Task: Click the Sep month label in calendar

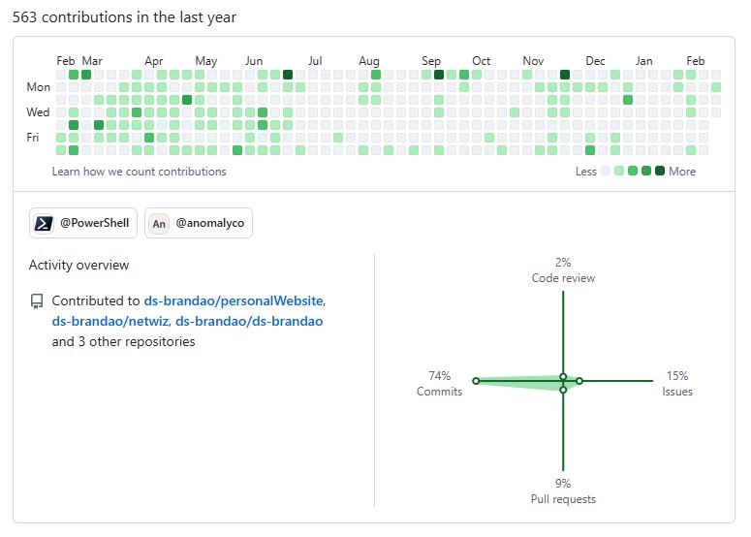Action: (x=431, y=61)
